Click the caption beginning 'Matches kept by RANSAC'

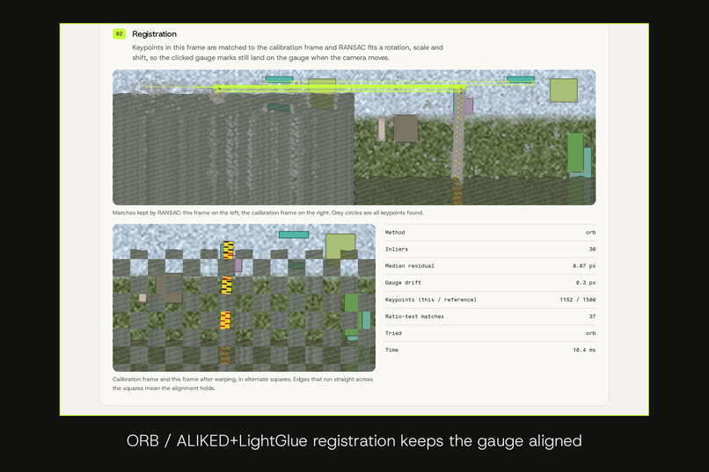point(267,213)
